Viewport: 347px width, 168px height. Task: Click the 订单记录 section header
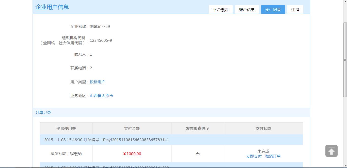43,113
